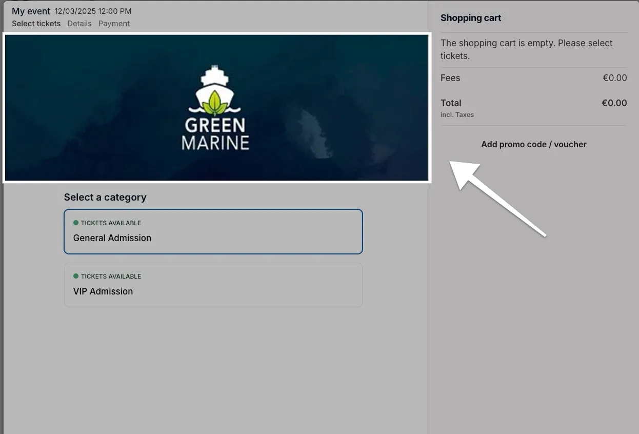This screenshot has width=639, height=434.
Task: Click the green availability dot on General Admission
Action: pyautogui.click(x=76, y=223)
